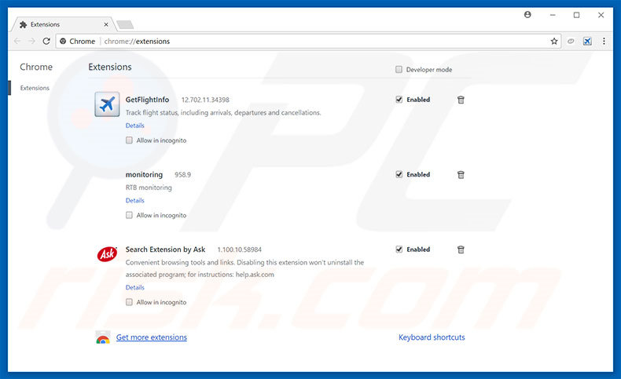The height and width of the screenshot is (379, 621).
Task: Open the Chrome three-dot menu
Action: pyautogui.click(x=604, y=41)
